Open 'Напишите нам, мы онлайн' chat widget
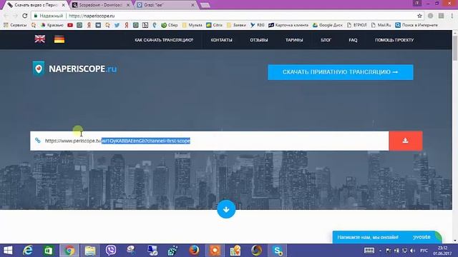This screenshot has height=257, width=458. pos(386,237)
